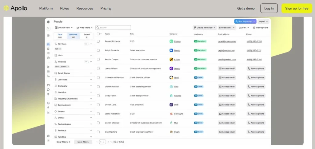Open the page number dropdown
The image size is (315, 149).
click(x=102, y=142)
